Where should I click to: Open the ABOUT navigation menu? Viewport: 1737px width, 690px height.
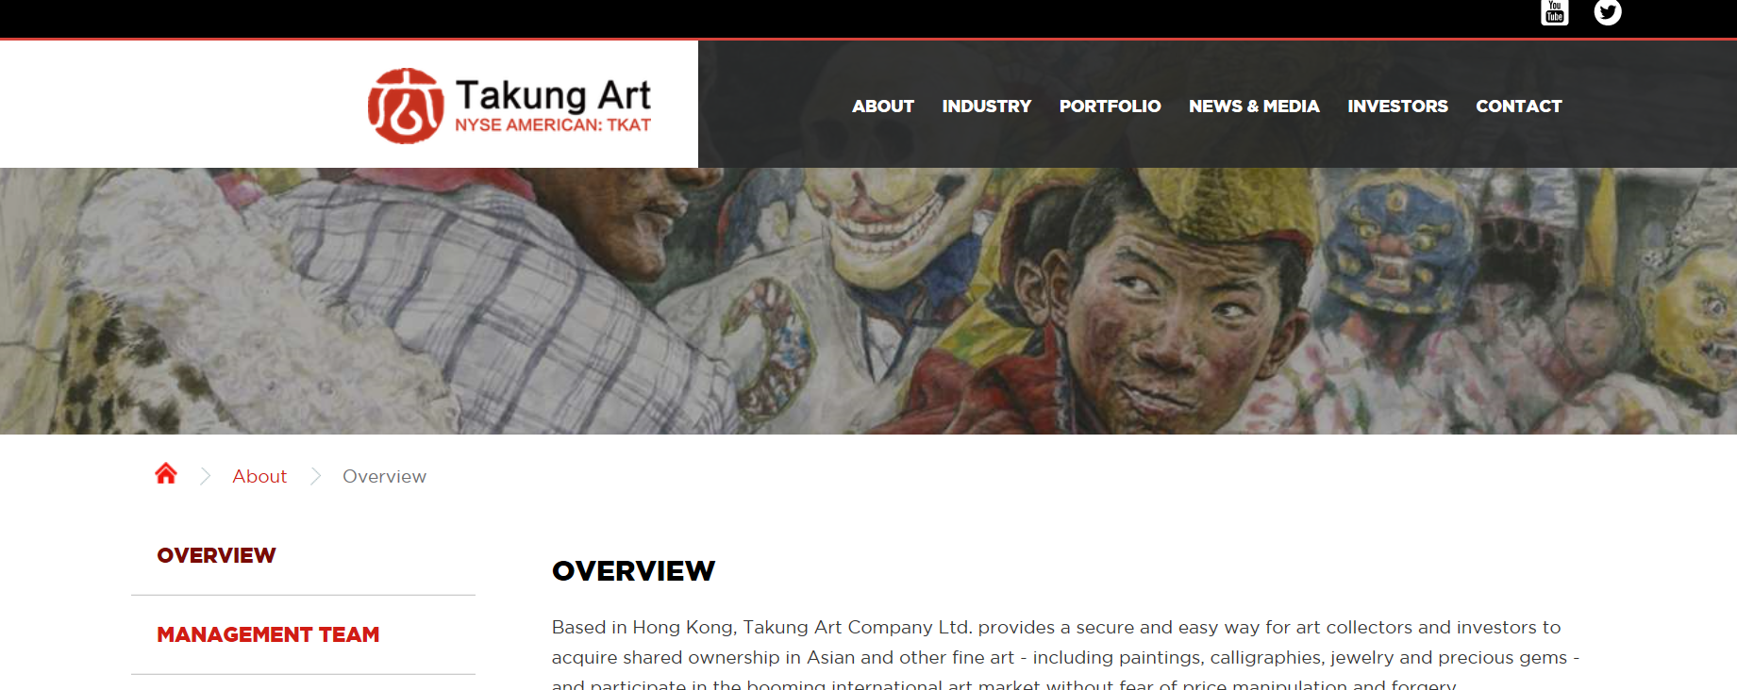(883, 107)
